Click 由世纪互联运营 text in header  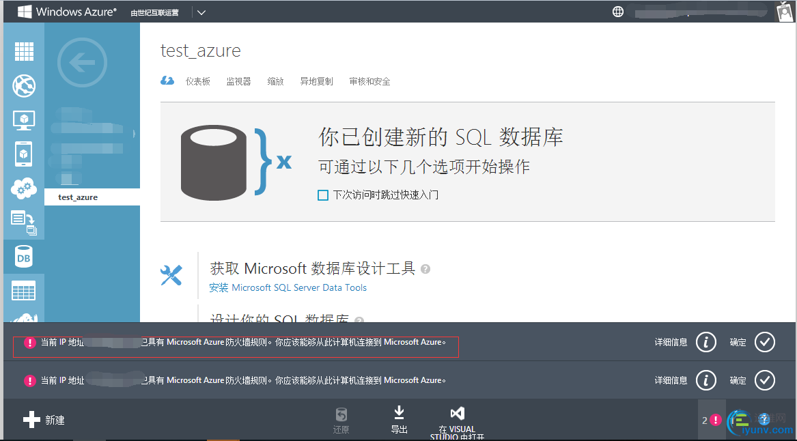(x=154, y=13)
